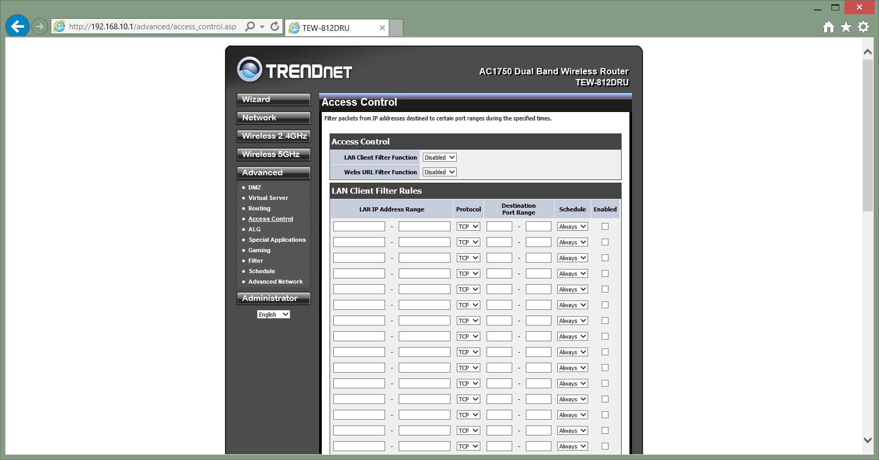879x460 pixels.
Task: Click the scrollbar up arrow
Action: 867,52
